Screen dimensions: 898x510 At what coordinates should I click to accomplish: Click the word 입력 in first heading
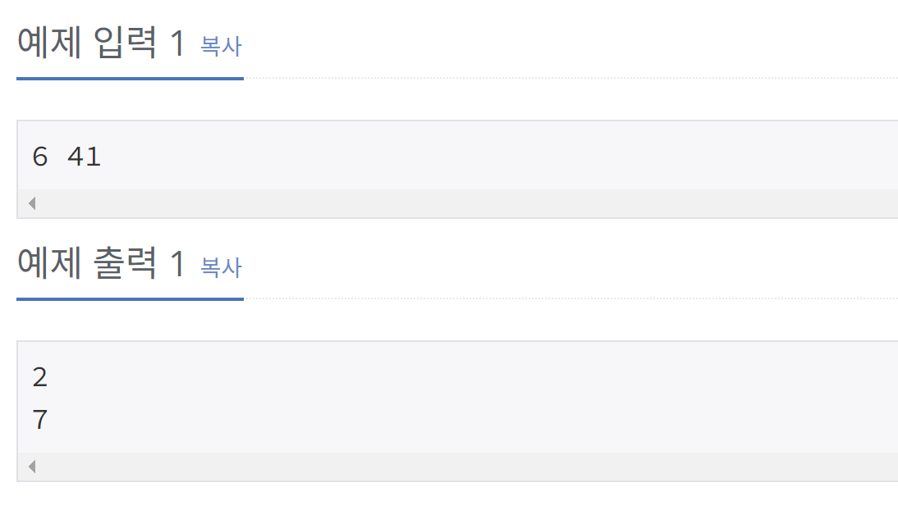(125, 43)
